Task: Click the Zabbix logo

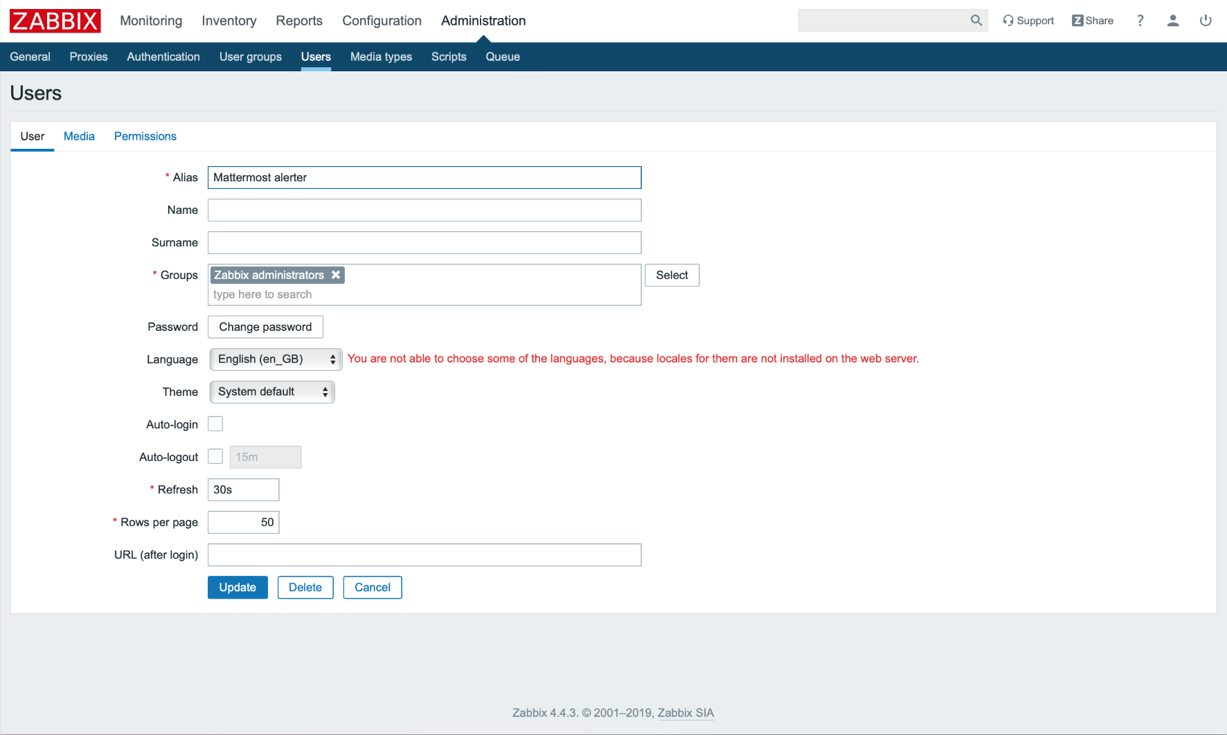Action: click(x=55, y=21)
